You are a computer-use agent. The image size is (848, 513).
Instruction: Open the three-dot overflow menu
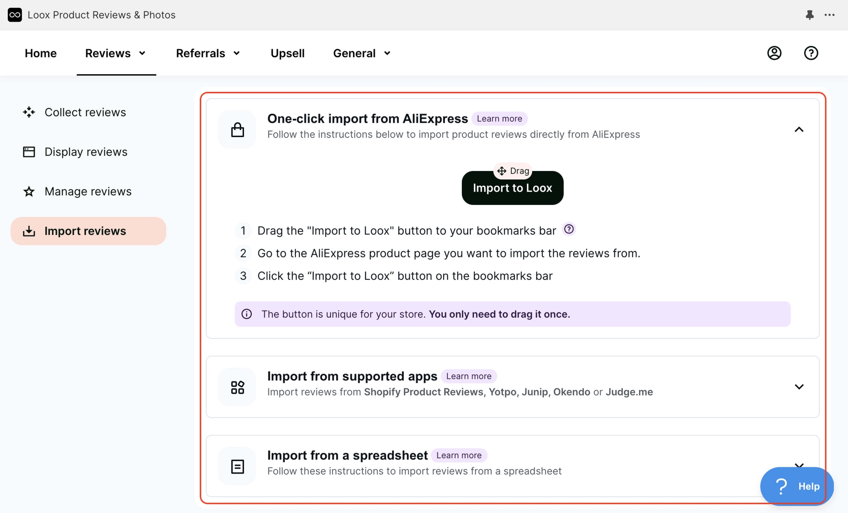[830, 15]
